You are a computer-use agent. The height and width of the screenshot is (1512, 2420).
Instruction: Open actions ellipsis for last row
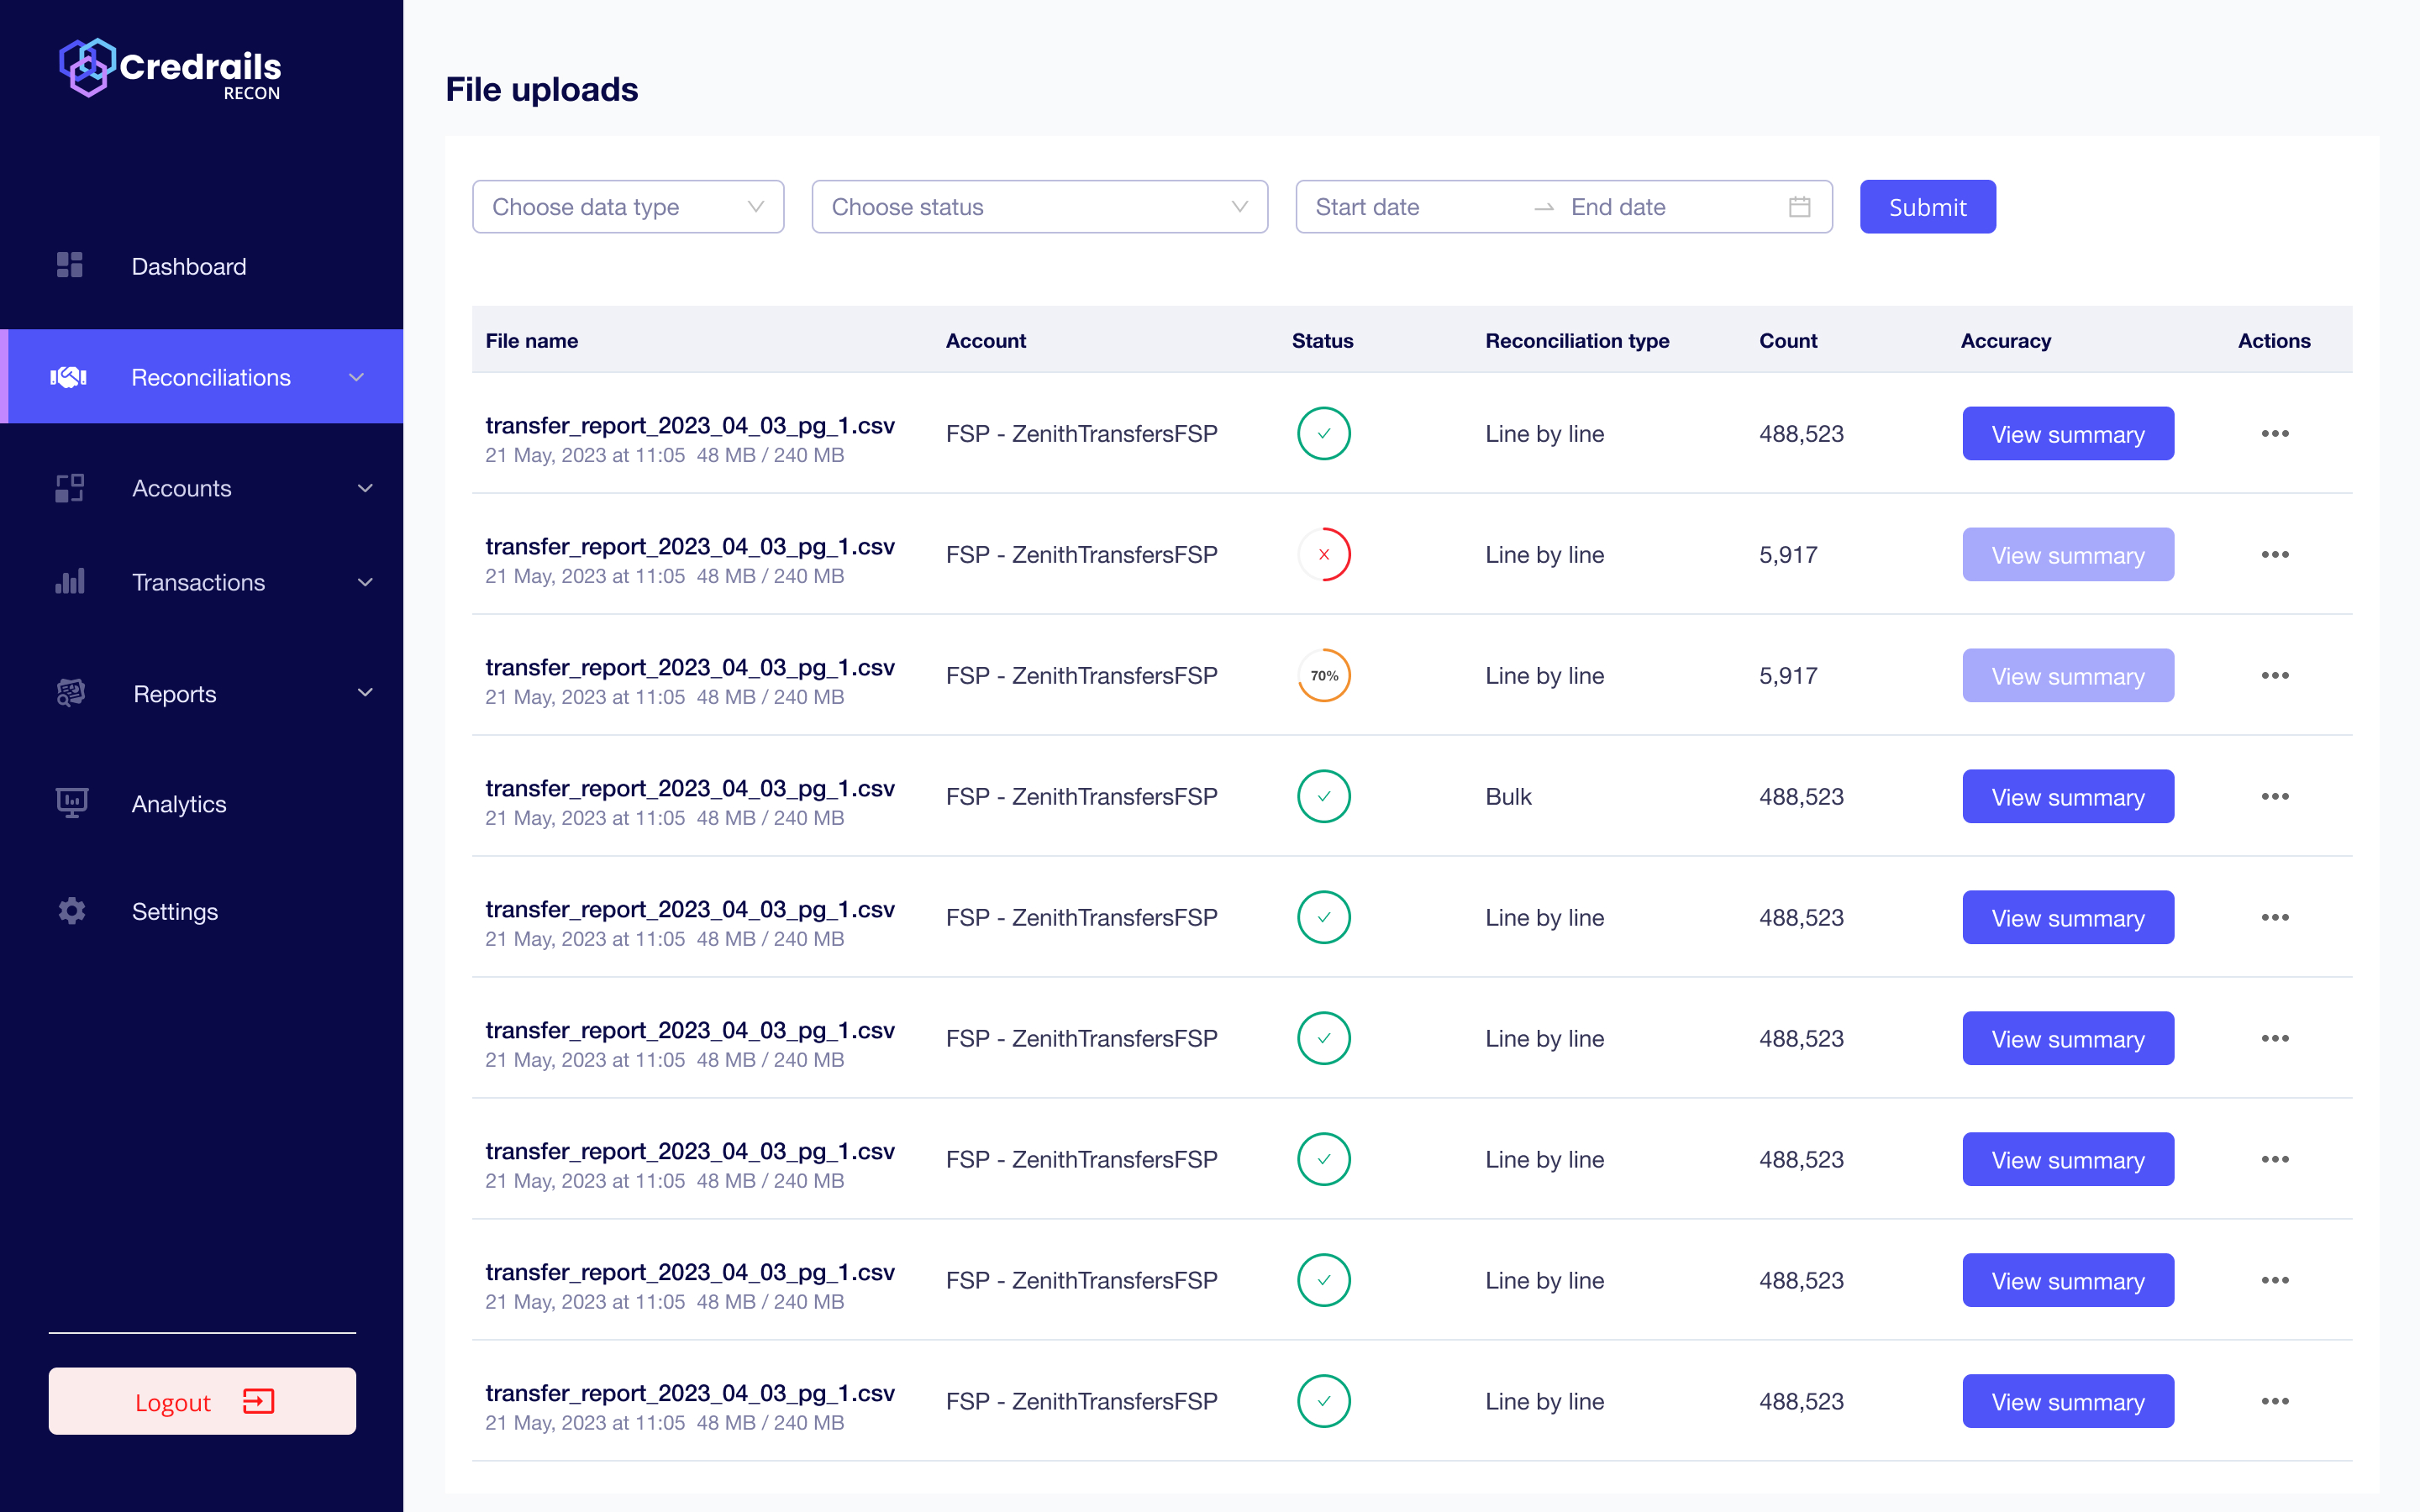[x=2275, y=1401]
